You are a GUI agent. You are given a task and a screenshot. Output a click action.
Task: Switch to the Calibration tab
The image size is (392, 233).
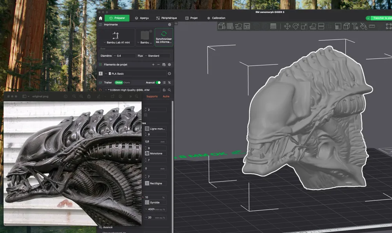tap(216, 18)
